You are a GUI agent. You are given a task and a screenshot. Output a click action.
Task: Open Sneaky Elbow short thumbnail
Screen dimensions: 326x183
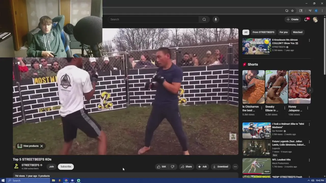(x=276, y=87)
